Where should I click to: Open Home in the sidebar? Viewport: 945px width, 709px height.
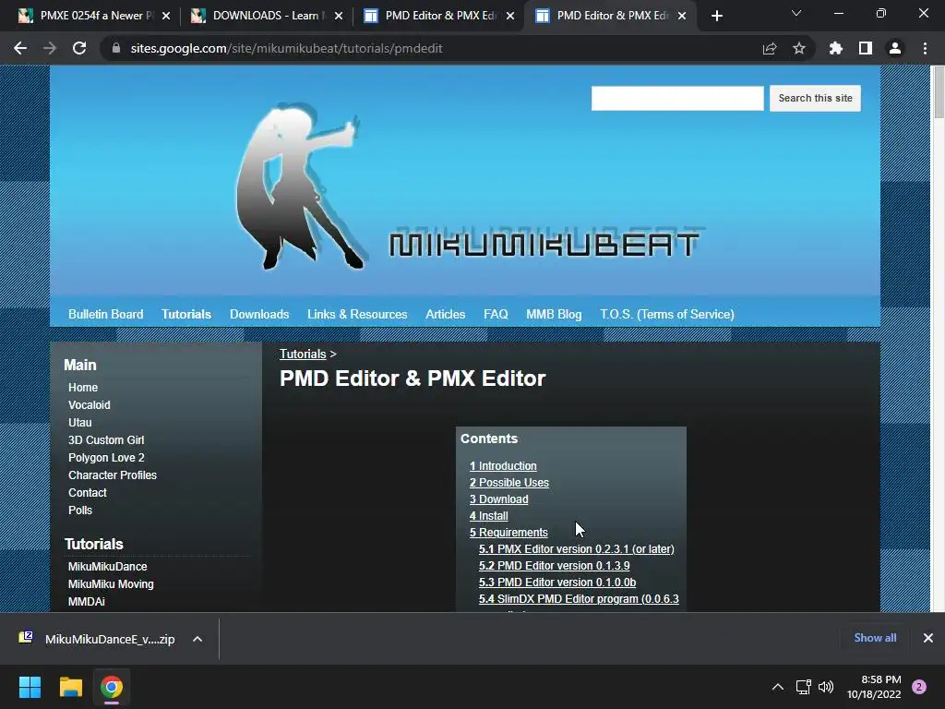click(83, 387)
